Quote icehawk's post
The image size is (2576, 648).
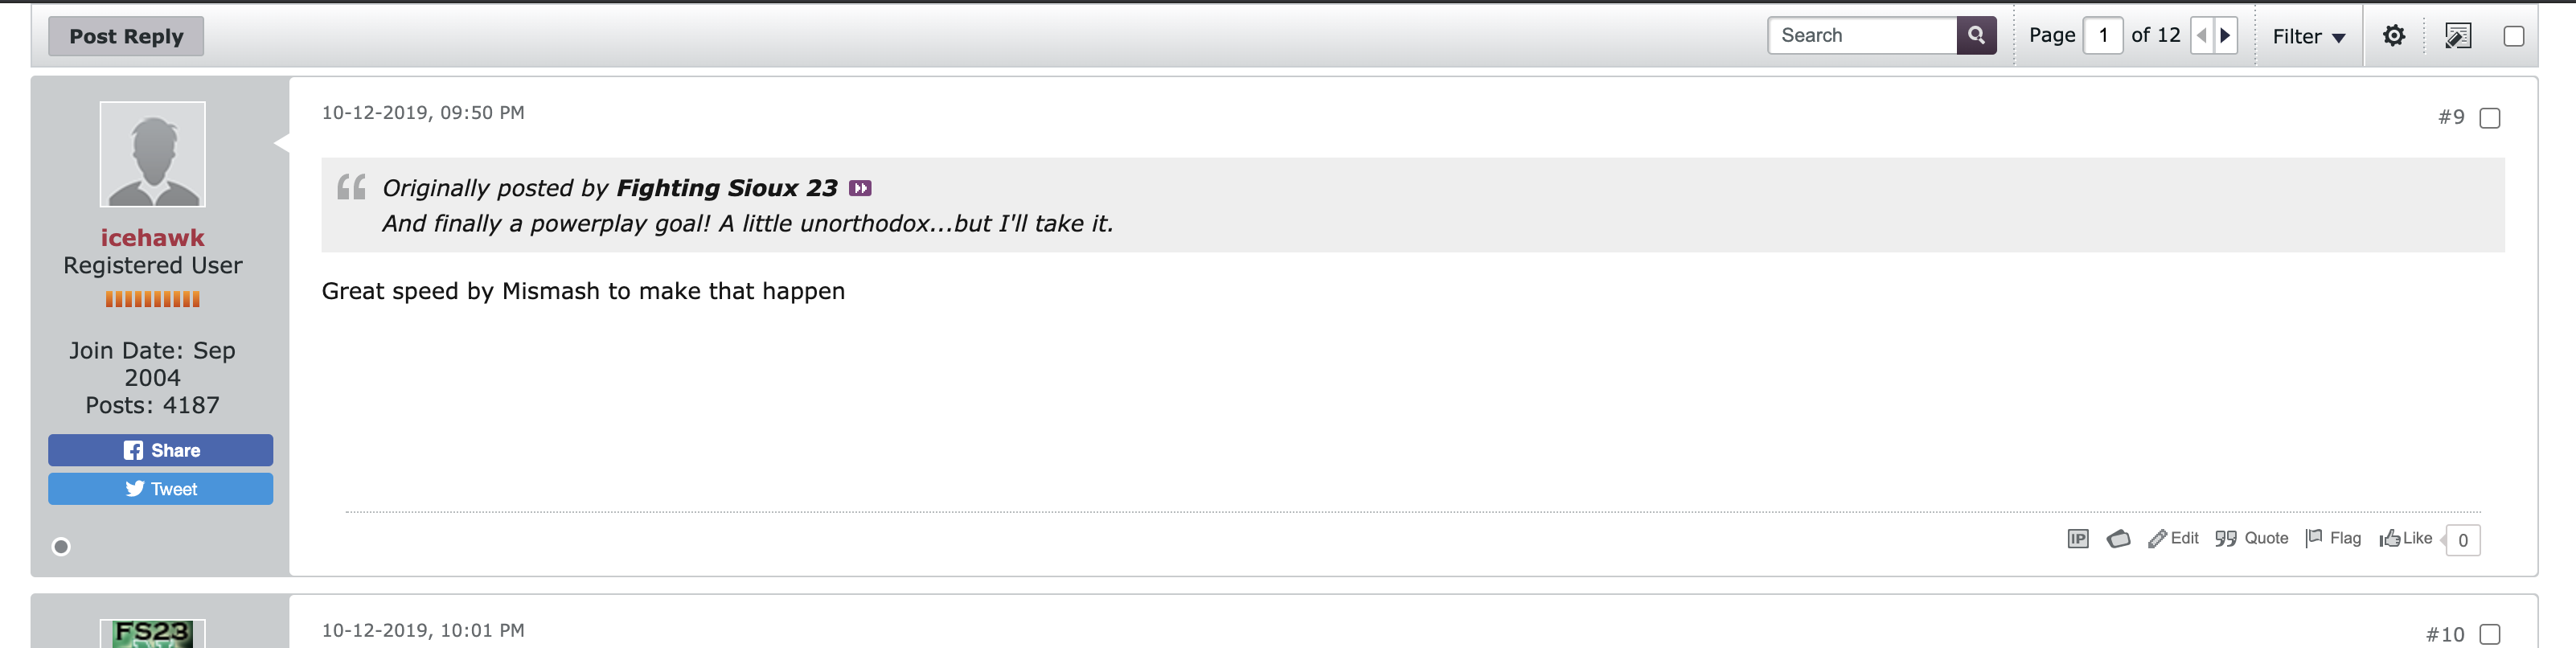[2251, 538]
